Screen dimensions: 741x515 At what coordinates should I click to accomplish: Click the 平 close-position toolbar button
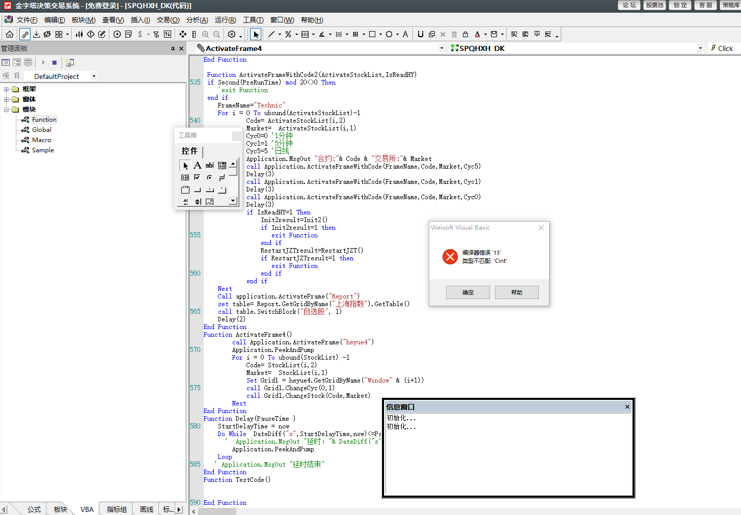click(537, 34)
